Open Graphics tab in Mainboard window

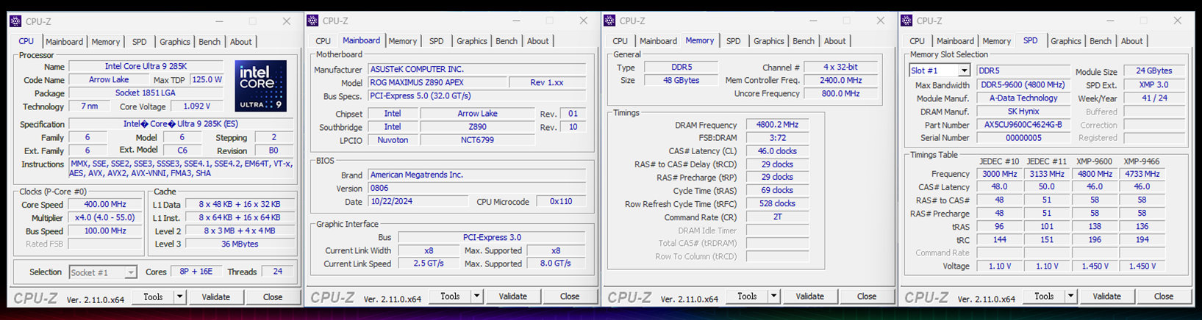472,41
